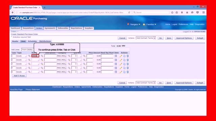Viewport: 216px width, 121px height.
Task: Open the Add Lines From Catalog dropdown
Action: (x=28, y=49)
